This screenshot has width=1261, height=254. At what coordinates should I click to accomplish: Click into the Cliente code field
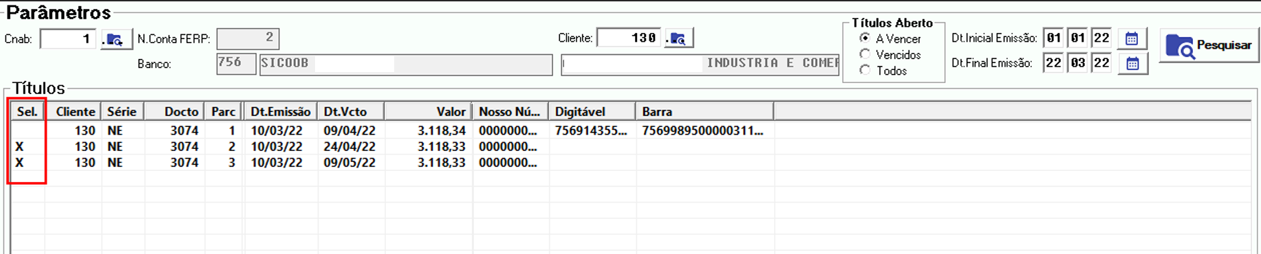[629, 38]
